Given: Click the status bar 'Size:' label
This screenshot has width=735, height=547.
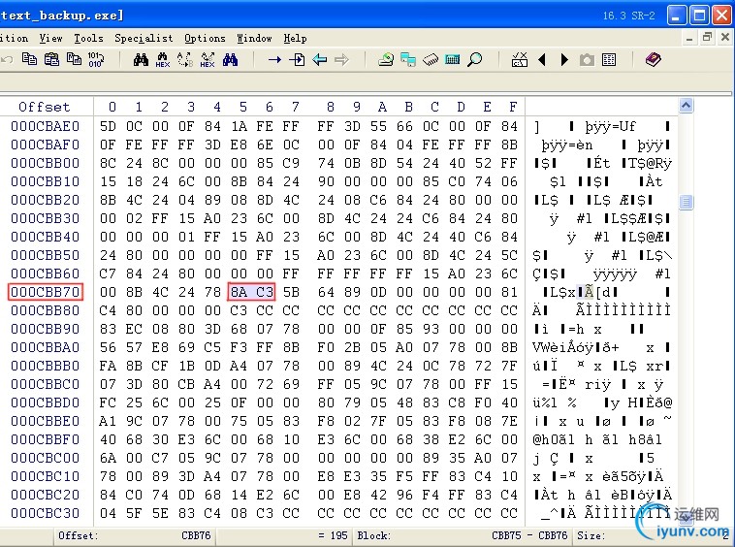Looking at the screenshot, I should (x=591, y=535).
